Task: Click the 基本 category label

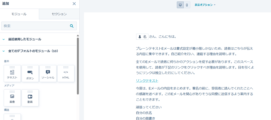Action: [x=7, y=61]
